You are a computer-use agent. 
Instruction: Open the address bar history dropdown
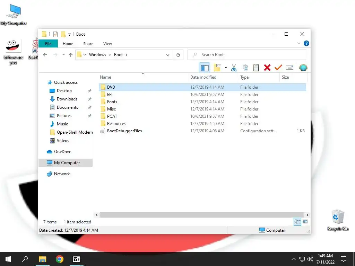[x=168, y=55]
